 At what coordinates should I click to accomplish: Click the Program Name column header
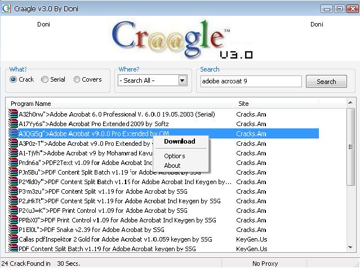[31, 104]
